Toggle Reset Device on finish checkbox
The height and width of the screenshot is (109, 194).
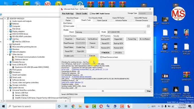tap(101, 57)
